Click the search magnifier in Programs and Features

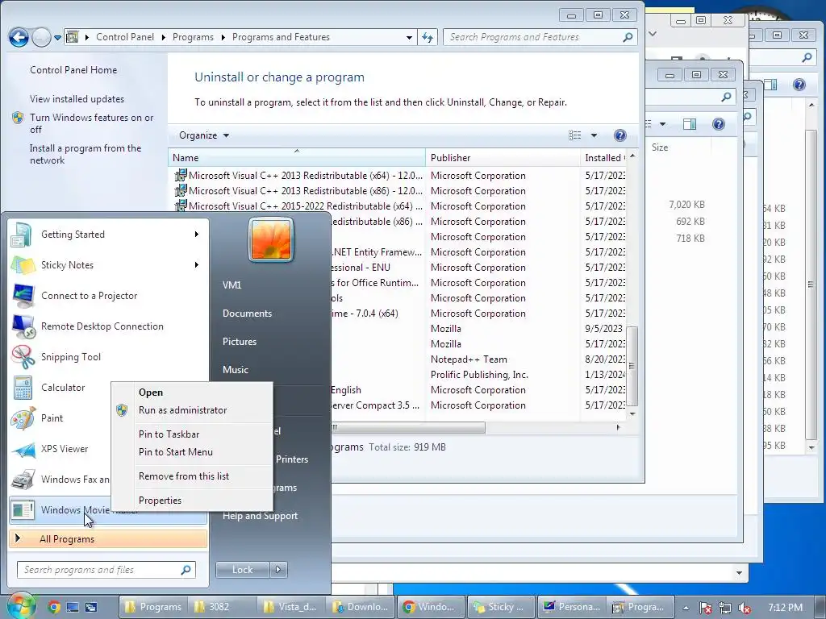tap(628, 37)
